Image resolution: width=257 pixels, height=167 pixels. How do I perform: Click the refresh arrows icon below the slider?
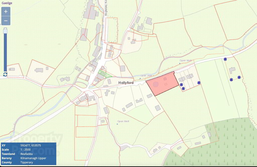click(5, 74)
